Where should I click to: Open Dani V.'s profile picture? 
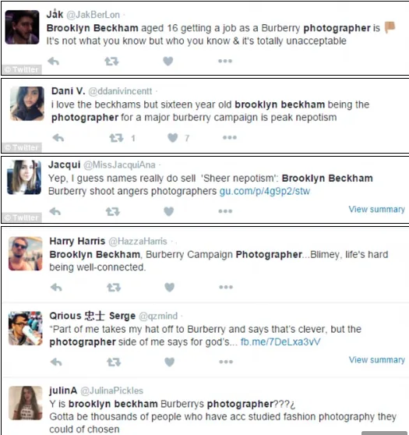pyautogui.click(x=27, y=104)
